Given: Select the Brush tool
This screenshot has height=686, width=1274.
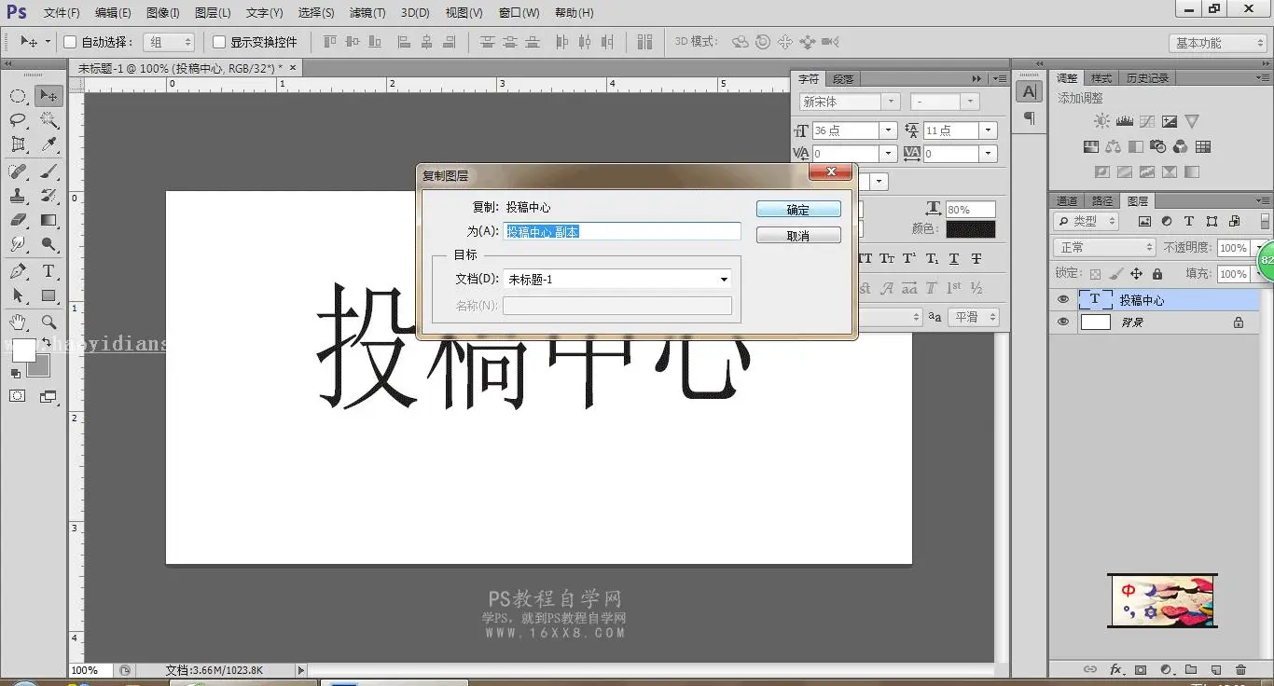Looking at the screenshot, I should click(x=48, y=171).
